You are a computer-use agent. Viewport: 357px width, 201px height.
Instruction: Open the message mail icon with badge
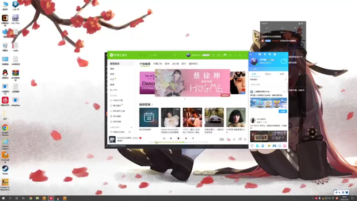coord(224,55)
